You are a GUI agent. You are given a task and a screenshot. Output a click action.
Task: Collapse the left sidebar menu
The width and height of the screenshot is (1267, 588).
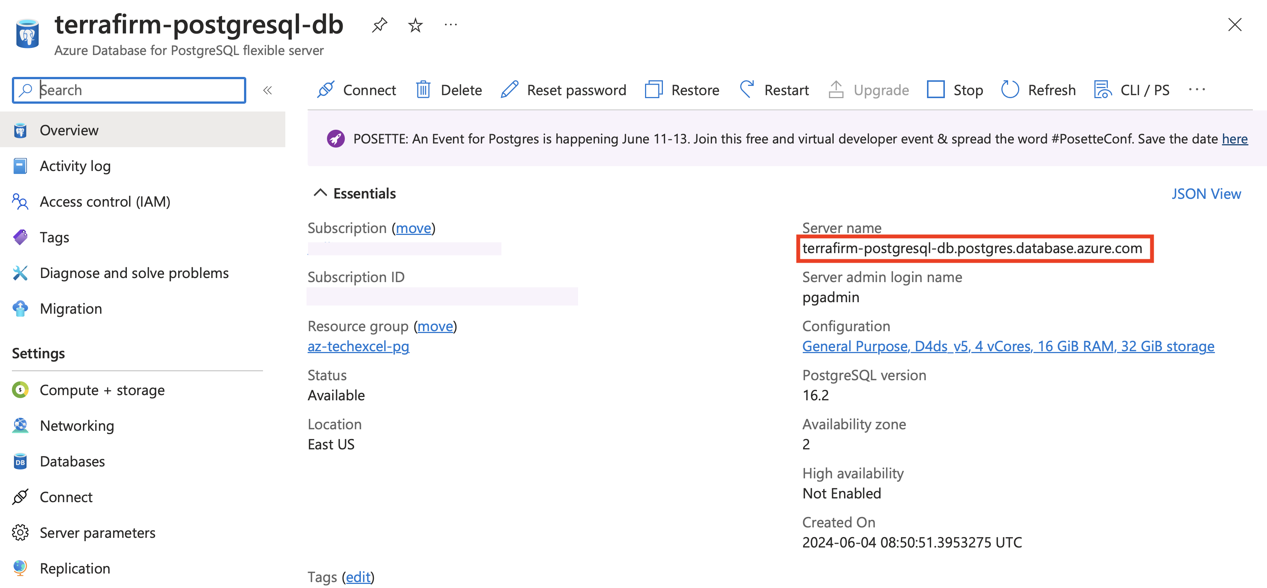(x=267, y=90)
